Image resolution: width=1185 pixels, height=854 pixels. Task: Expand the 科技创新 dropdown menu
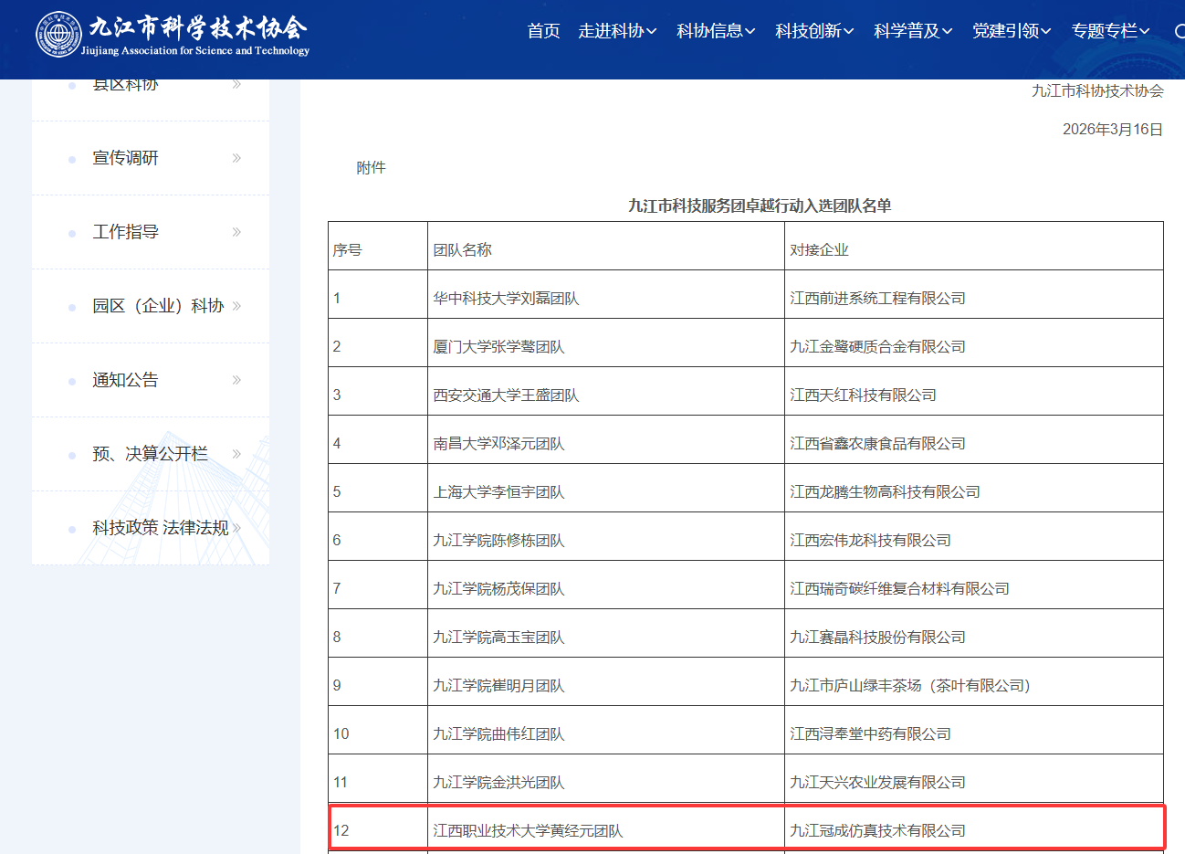click(x=814, y=31)
